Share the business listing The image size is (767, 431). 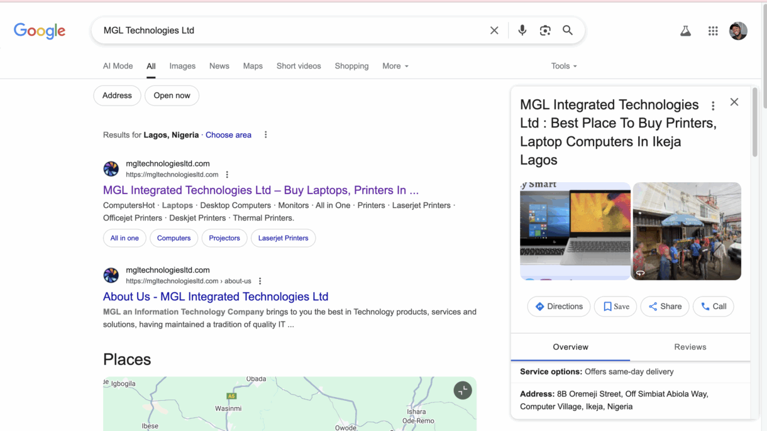665,307
